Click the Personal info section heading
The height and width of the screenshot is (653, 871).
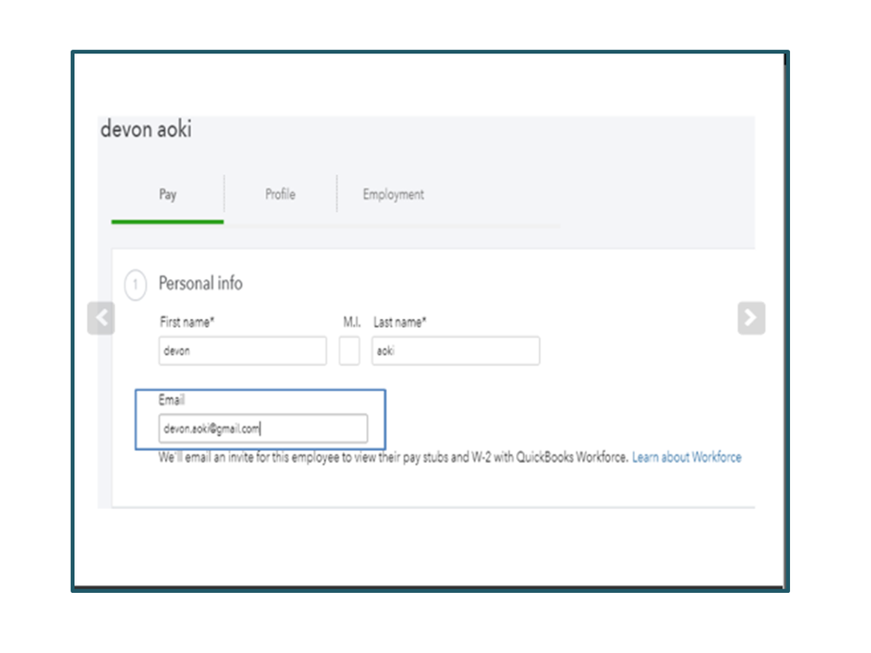coord(201,283)
